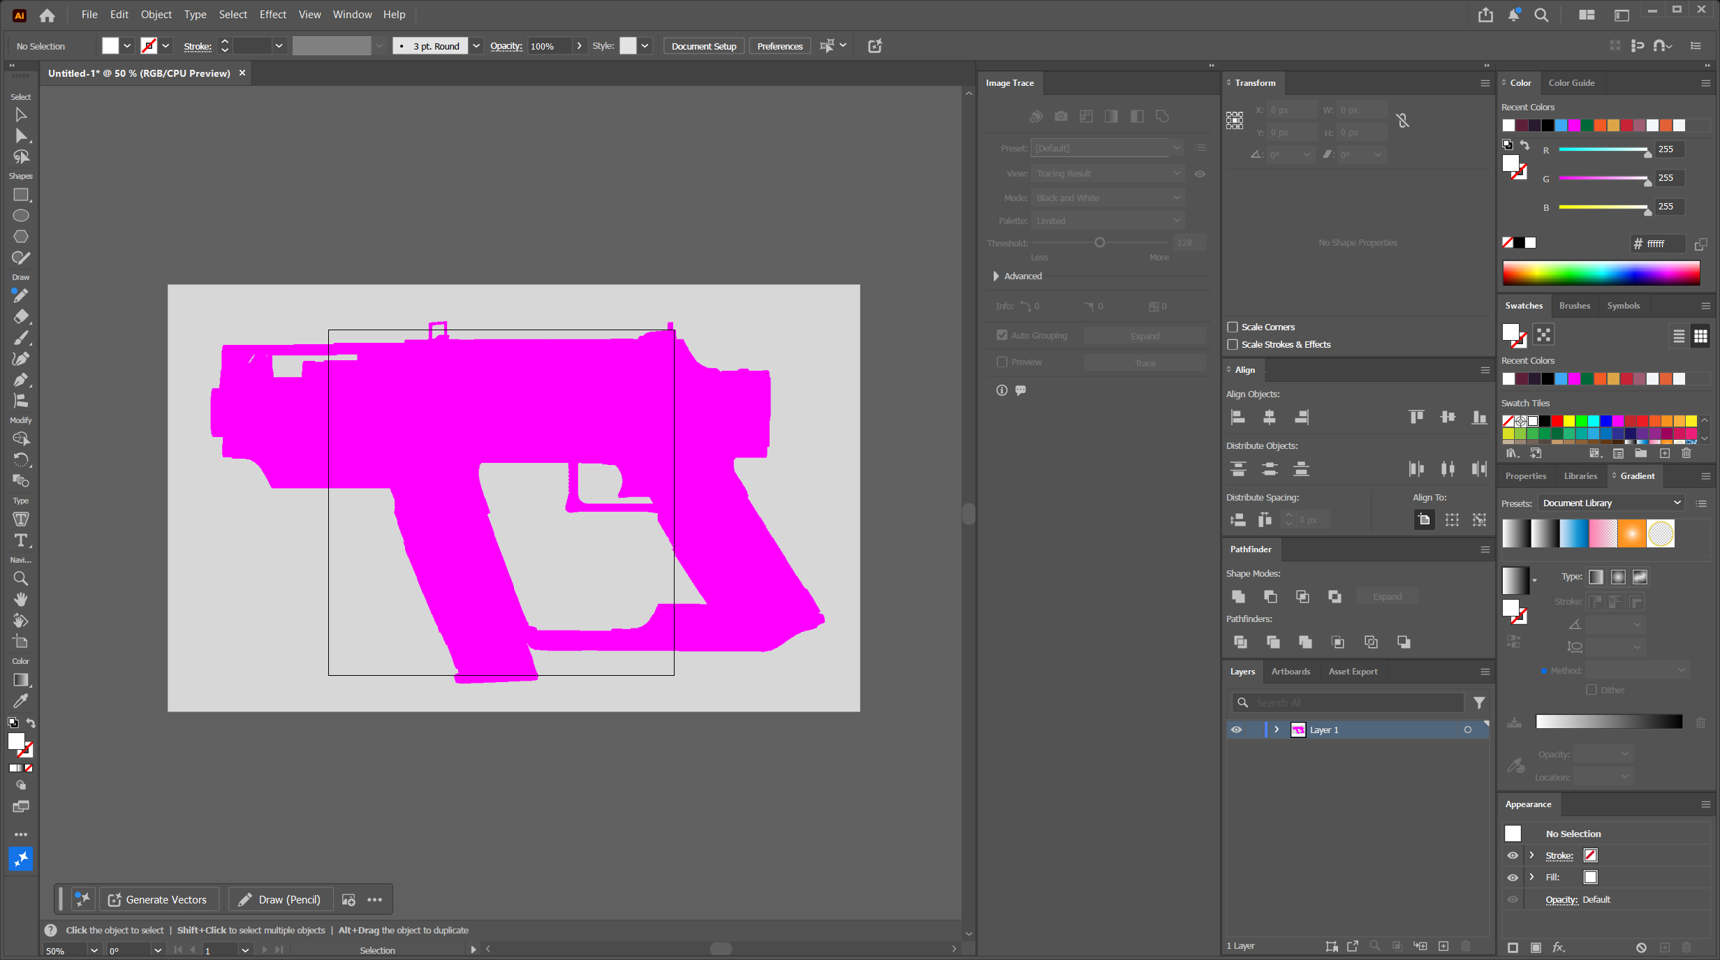Open the search magnifier in title bar
The height and width of the screenshot is (960, 1720).
tap(1541, 15)
